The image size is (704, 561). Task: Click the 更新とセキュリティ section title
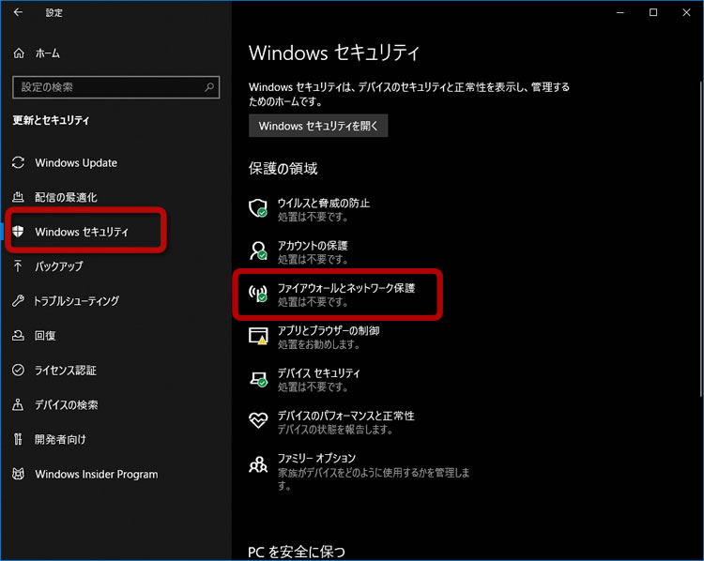51,120
